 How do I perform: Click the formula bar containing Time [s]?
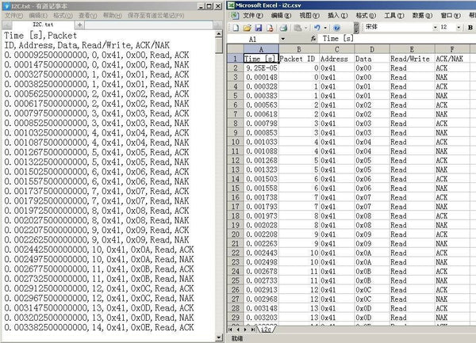(x=397, y=39)
